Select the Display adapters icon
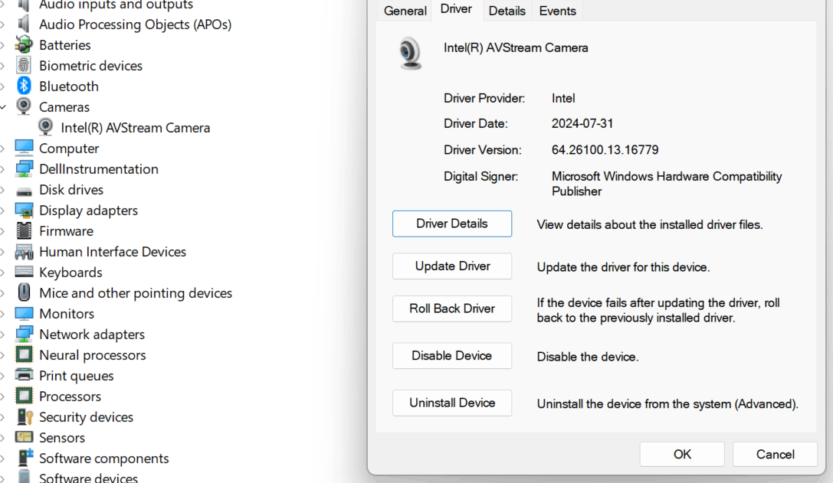833x483 pixels. (24, 210)
